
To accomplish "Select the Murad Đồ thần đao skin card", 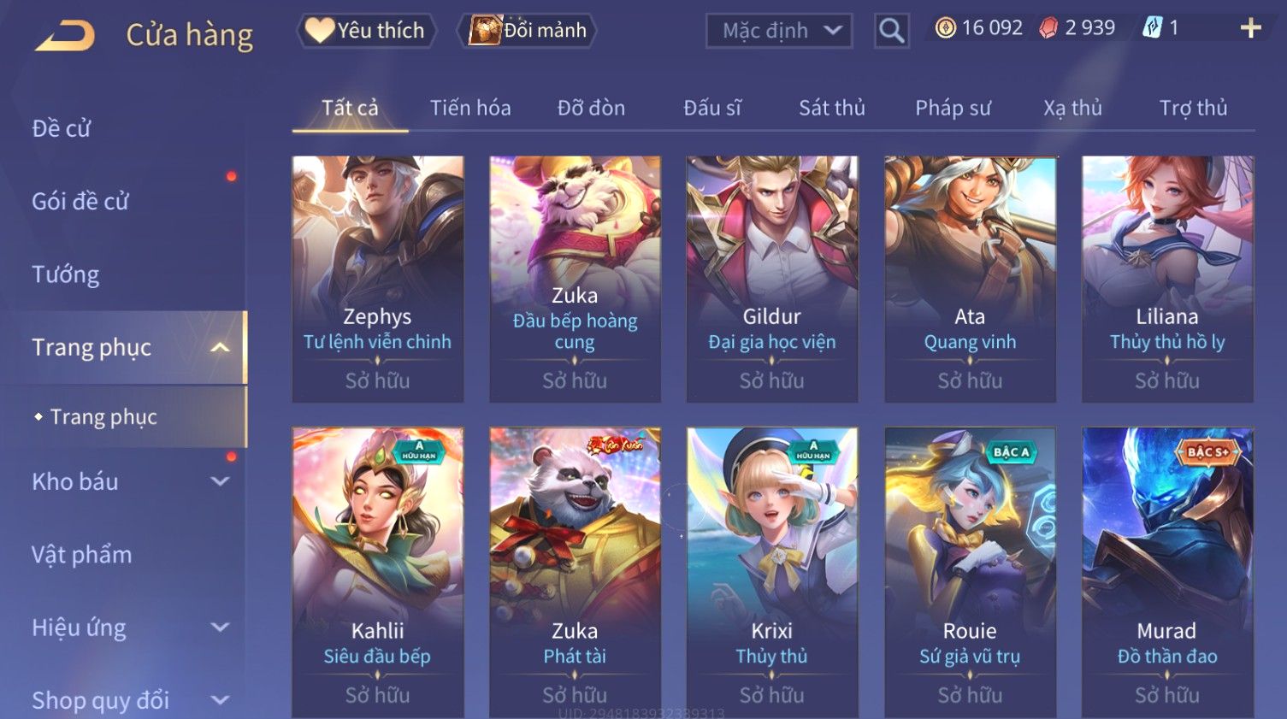I will pos(1167,573).
